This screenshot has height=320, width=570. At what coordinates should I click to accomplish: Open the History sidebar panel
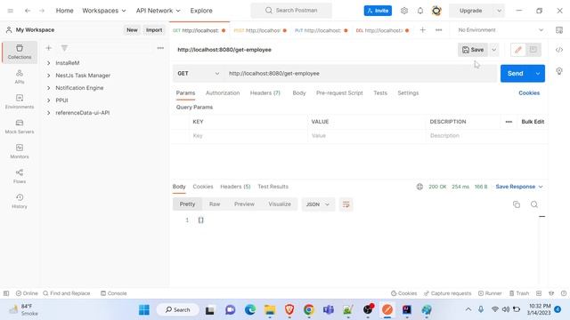tap(20, 201)
